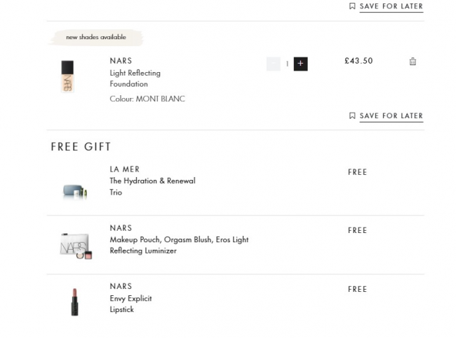This screenshot has width=456, height=338.
Task: Click bookmark icon above the new shades badge
Action: tap(352, 6)
